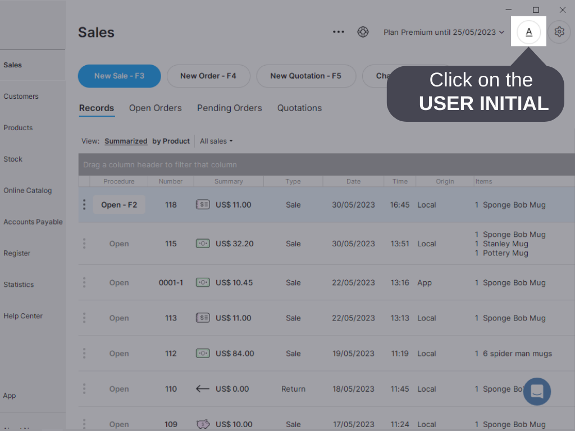
Task: Click the New Sale - F3 button
Action: (x=119, y=76)
